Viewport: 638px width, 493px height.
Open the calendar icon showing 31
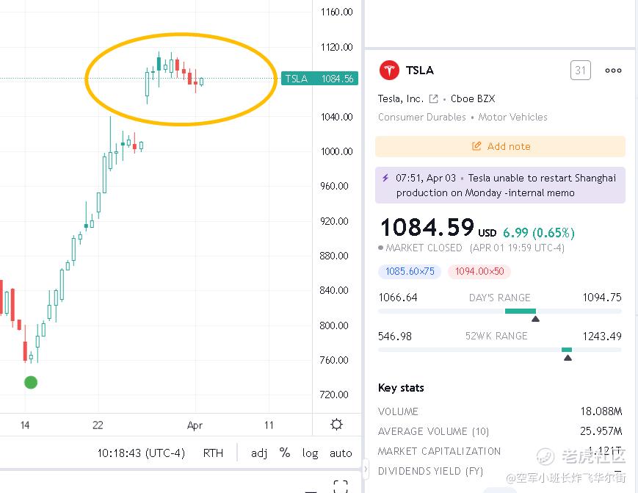(x=580, y=71)
